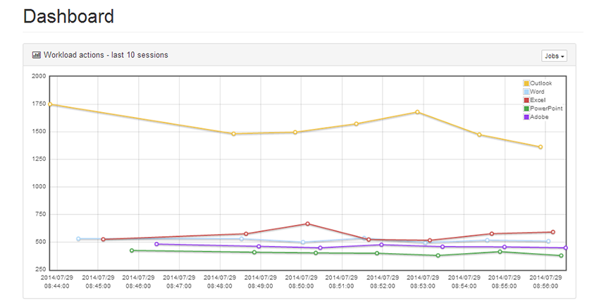Click the last Outlook data point near 08:56:00
The height and width of the screenshot is (306, 599).
pos(541,147)
